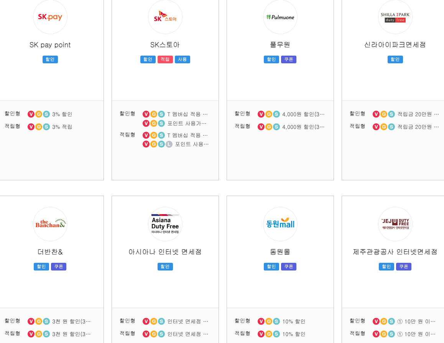Click 쿠폰 tag under 동원몰

(289, 267)
